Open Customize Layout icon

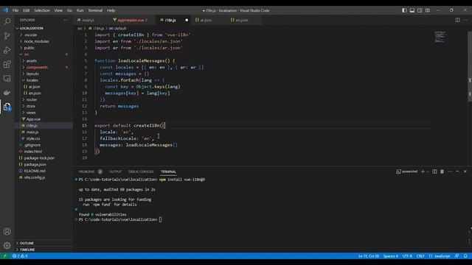pyautogui.click(x=428, y=10)
